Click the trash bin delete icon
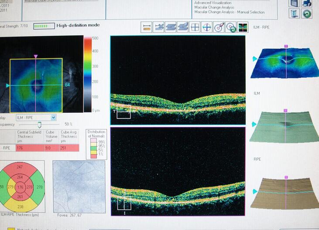 coord(295,14)
